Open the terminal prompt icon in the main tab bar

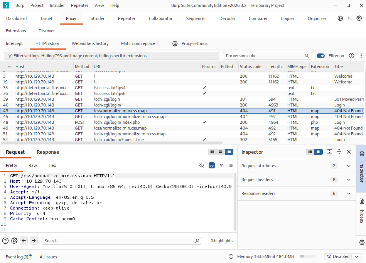pyautogui.click(x=350, y=18)
